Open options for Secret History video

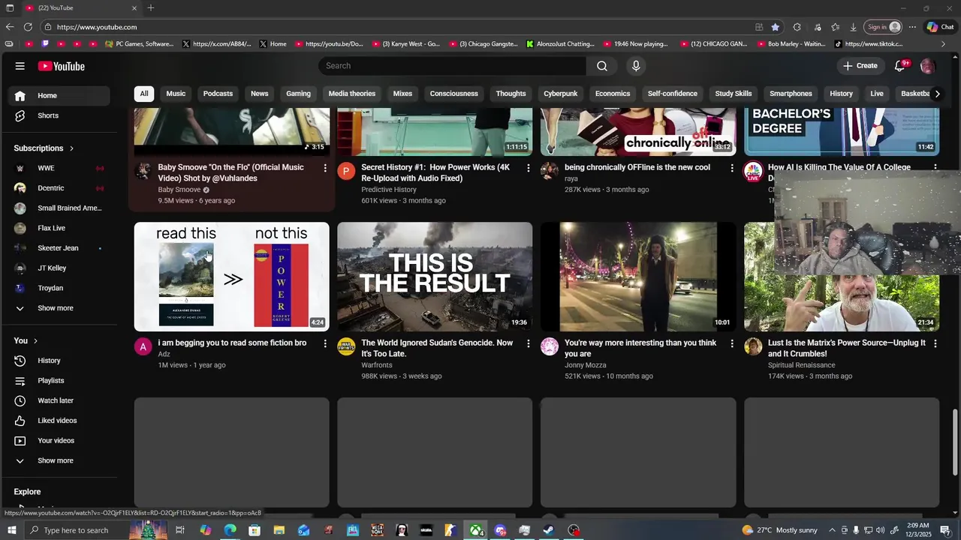(x=528, y=168)
